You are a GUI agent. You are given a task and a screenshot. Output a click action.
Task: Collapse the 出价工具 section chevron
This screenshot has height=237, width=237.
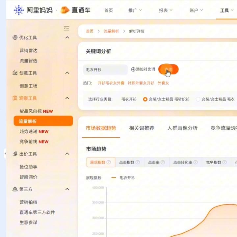[67, 154]
